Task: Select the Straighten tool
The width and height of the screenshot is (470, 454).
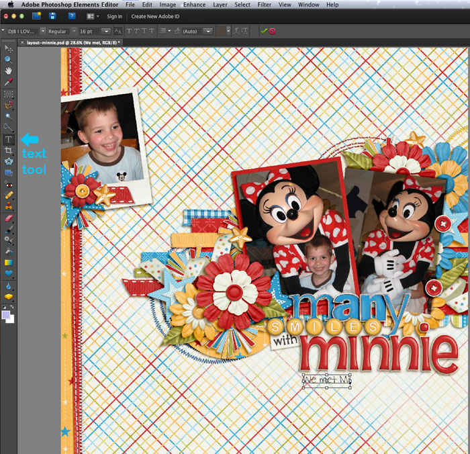Action: (8, 173)
